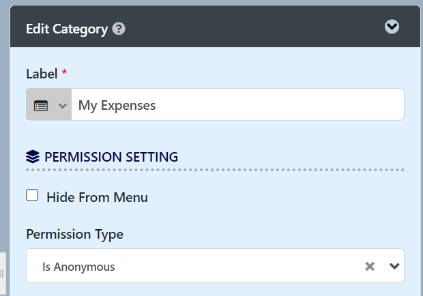Screen dimensions: 423x296
Task: Clear the Is Anonymous selection
Action: coord(370,267)
